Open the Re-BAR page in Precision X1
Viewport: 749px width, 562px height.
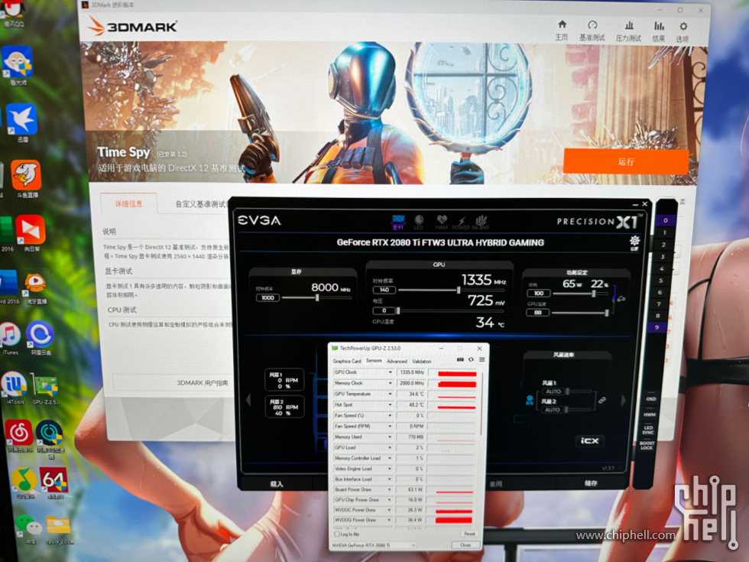click(x=481, y=223)
